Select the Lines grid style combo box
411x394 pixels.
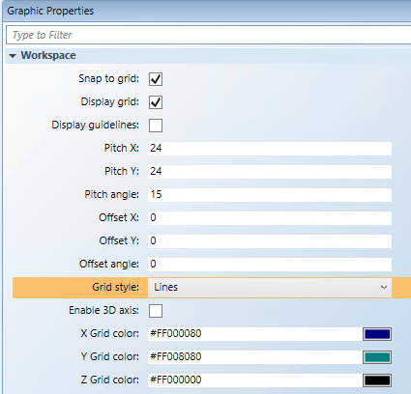pyautogui.click(x=270, y=288)
